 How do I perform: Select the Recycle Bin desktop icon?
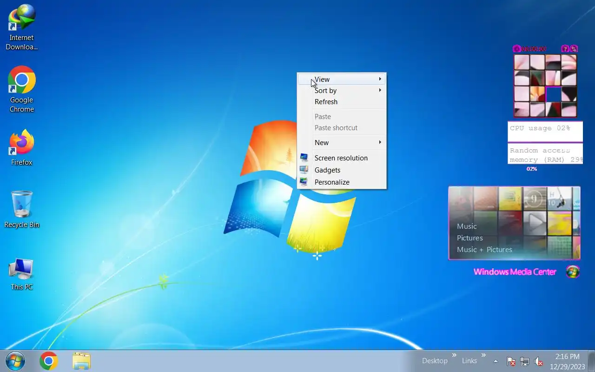21,209
